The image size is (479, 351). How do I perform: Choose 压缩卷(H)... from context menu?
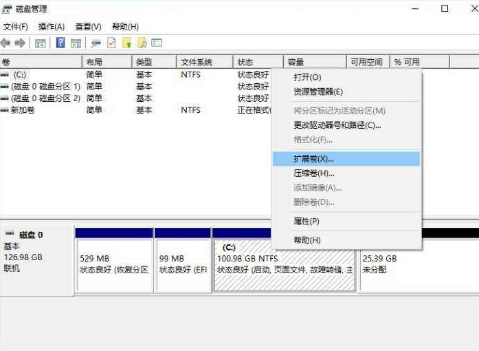313,173
